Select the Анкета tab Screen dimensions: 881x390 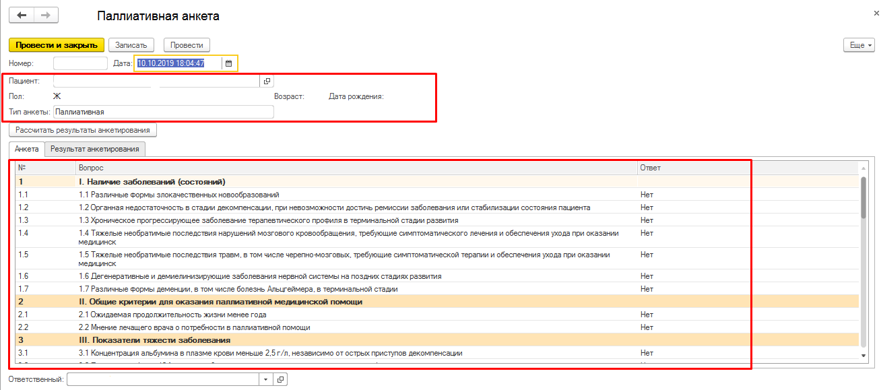tap(27, 149)
